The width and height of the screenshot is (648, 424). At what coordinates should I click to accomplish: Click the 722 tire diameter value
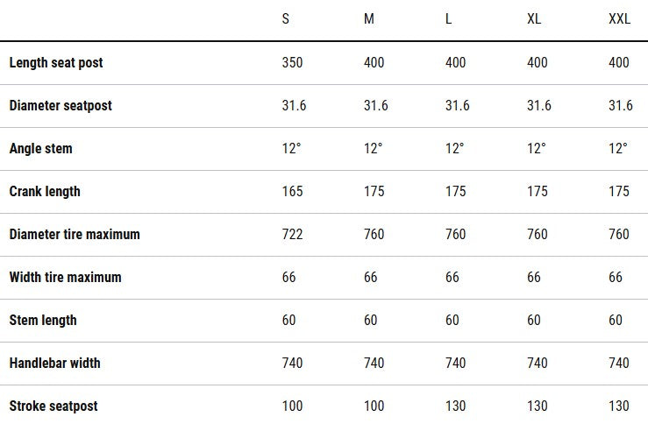(x=292, y=235)
